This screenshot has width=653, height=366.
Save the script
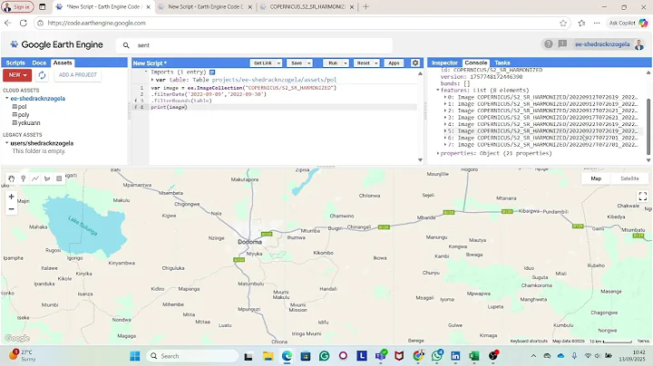pos(297,63)
